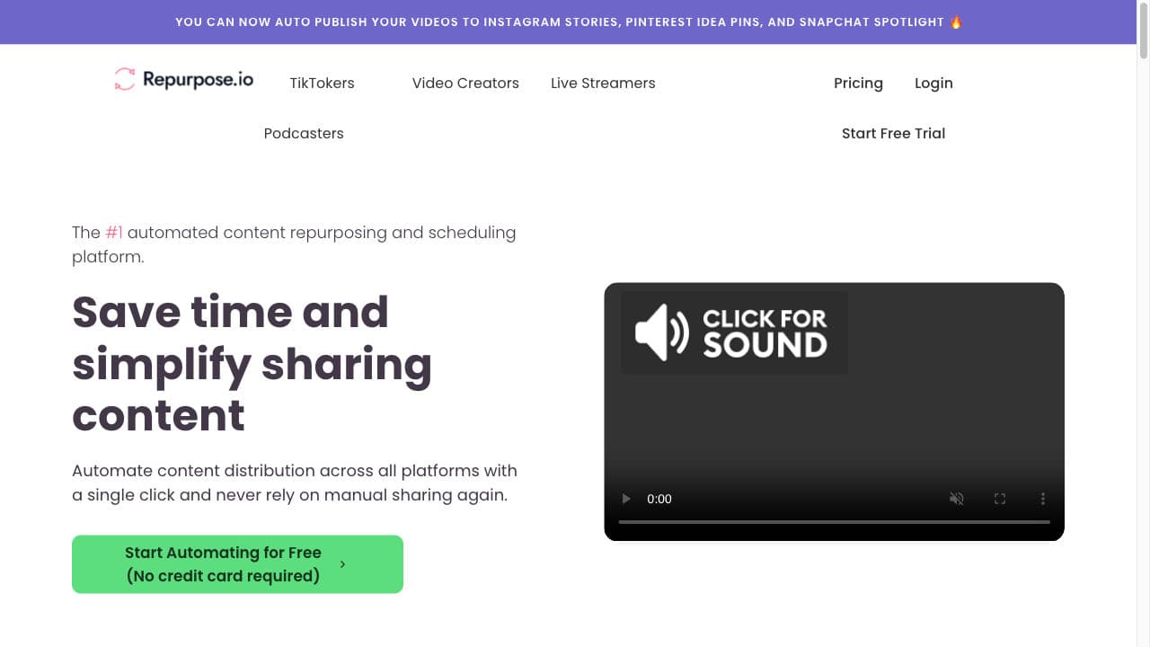Unmute the video via the muted speaker icon
The image size is (1150, 647).
pyautogui.click(x=957, y=499)
